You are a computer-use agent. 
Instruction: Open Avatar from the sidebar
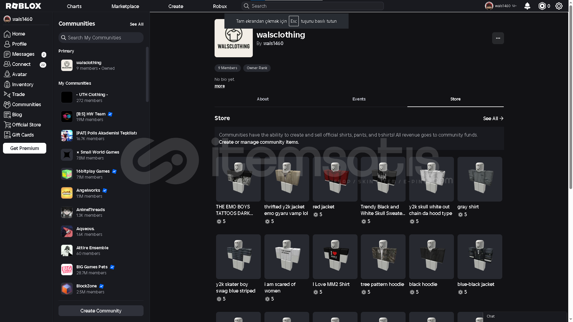(19, 74)
